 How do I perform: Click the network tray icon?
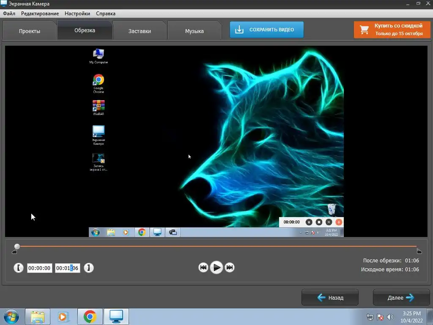click(370, 317)
